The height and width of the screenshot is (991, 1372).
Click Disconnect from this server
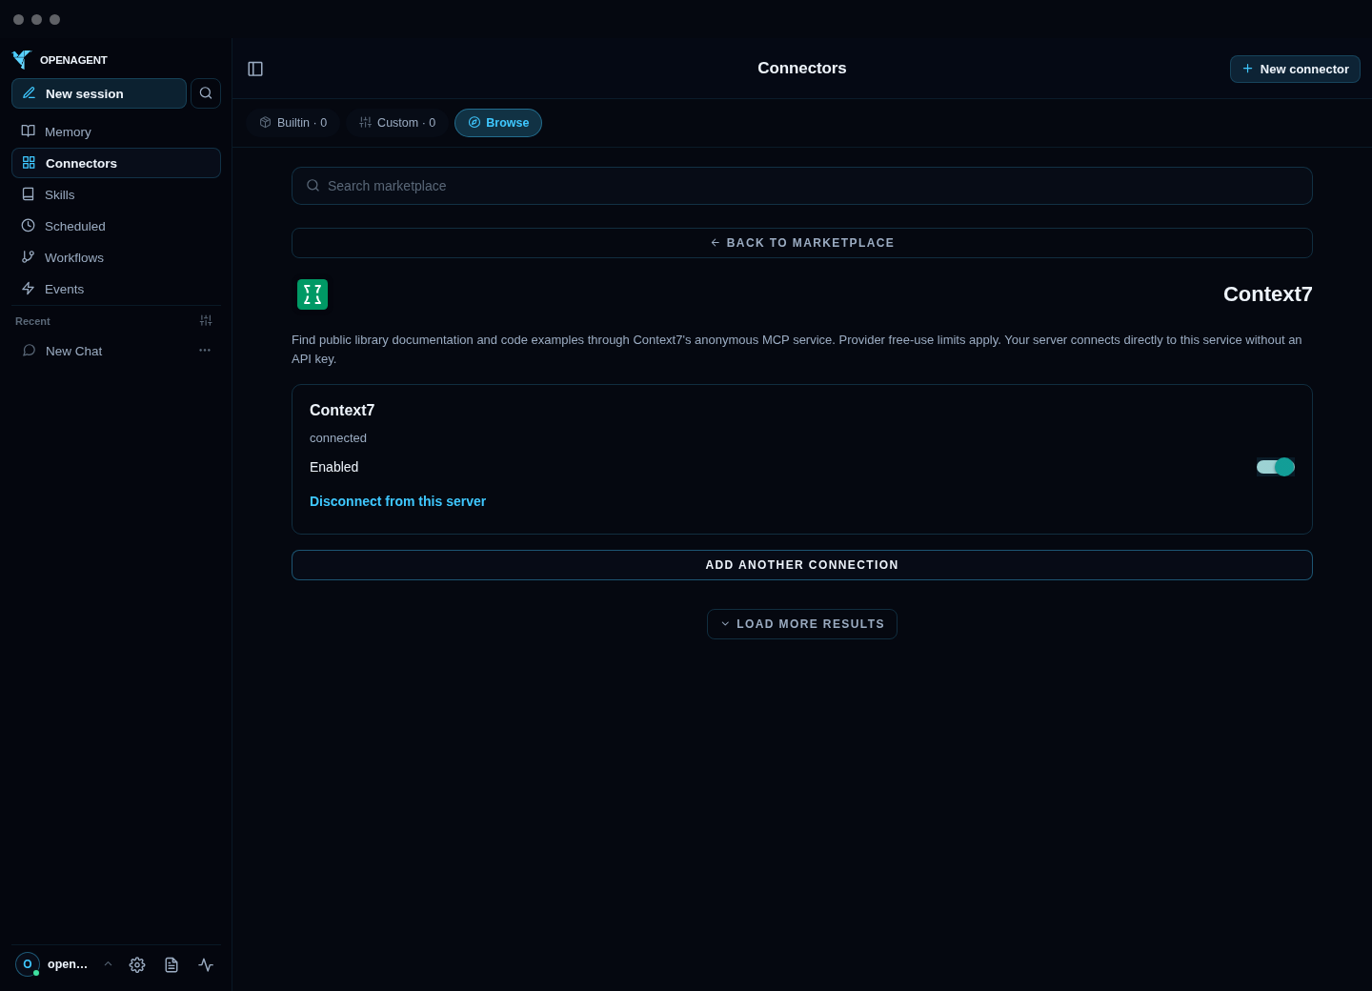click(x=397, y=501)
